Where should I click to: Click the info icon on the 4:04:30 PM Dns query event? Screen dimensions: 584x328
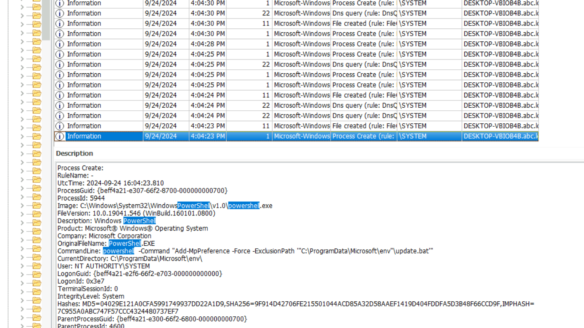60,13
